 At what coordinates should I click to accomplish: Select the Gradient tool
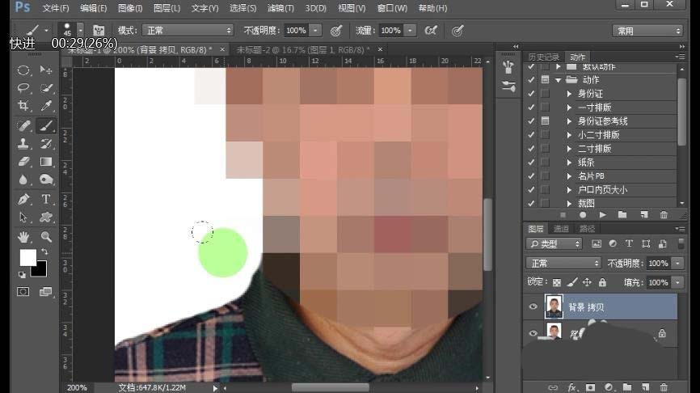tap(45, 161)
